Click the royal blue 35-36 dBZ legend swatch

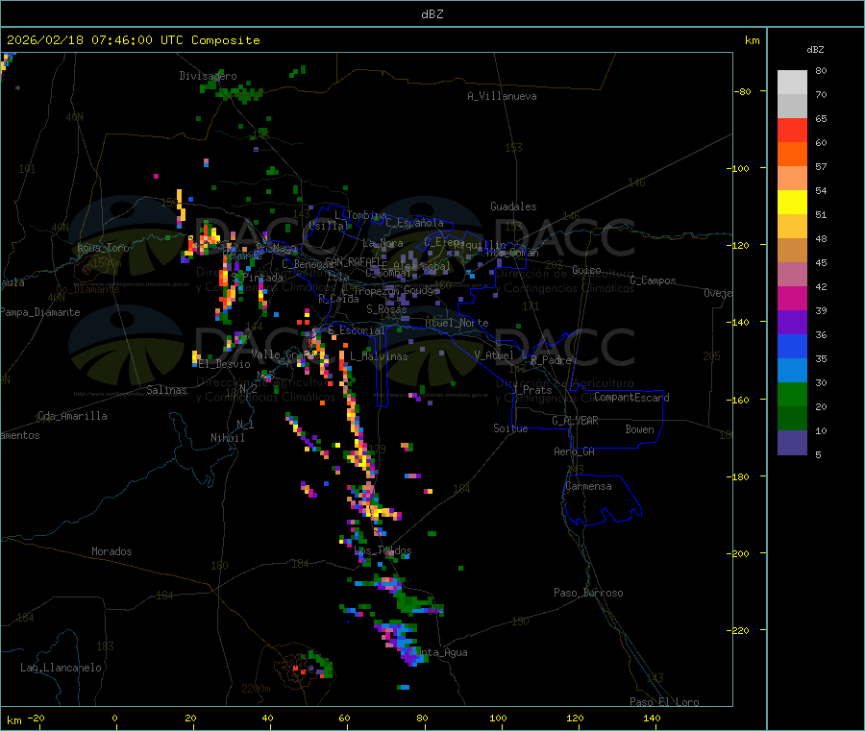click(x=792, y=346)
